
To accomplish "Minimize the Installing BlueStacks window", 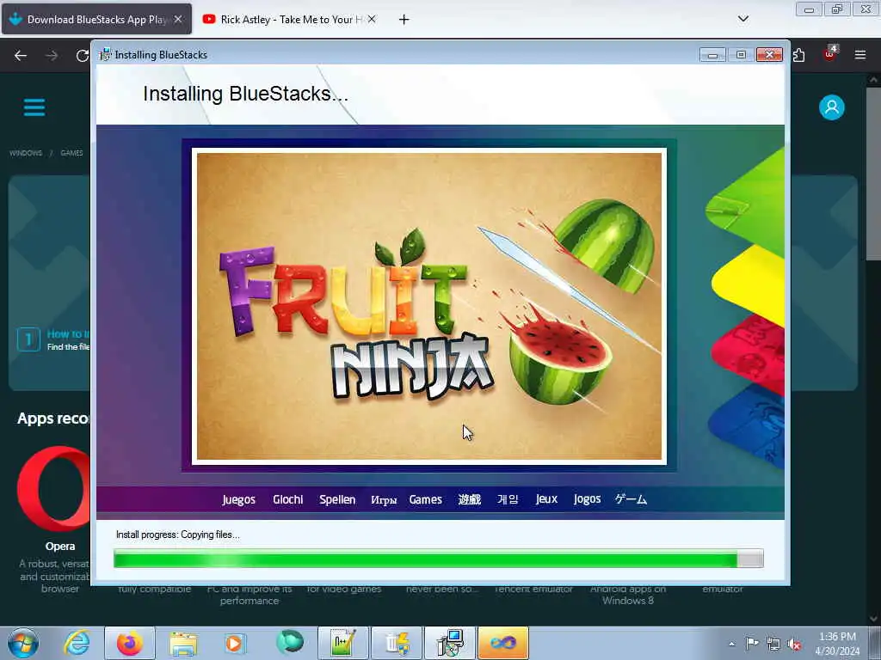I will pos(712,54).
